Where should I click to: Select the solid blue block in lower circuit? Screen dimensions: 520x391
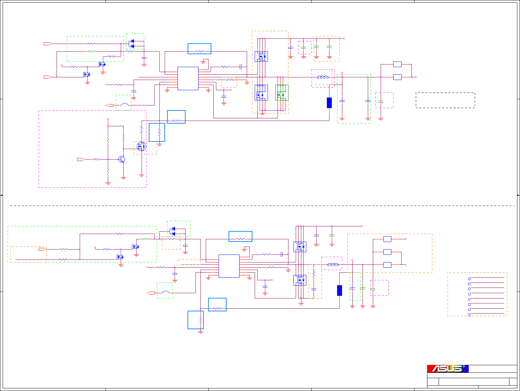pos(339,291)
